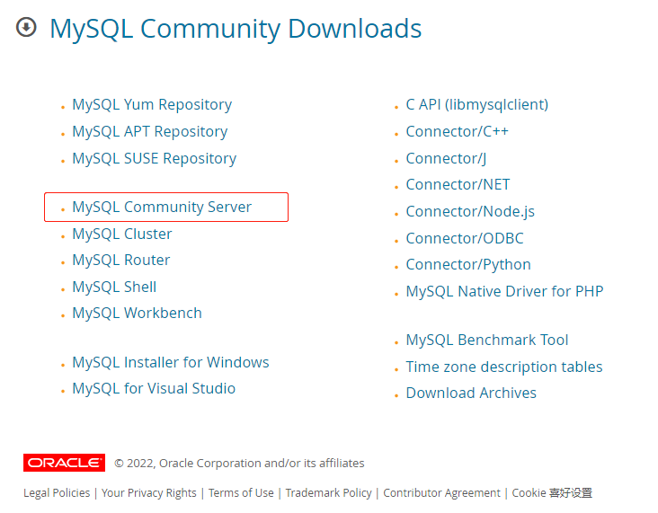Click the Oracle logo in the footer

click(64, 463)
